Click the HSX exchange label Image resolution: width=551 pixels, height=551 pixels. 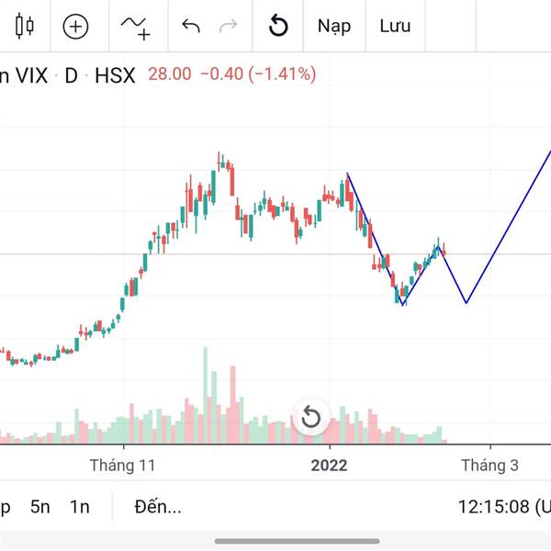[115, 75]
